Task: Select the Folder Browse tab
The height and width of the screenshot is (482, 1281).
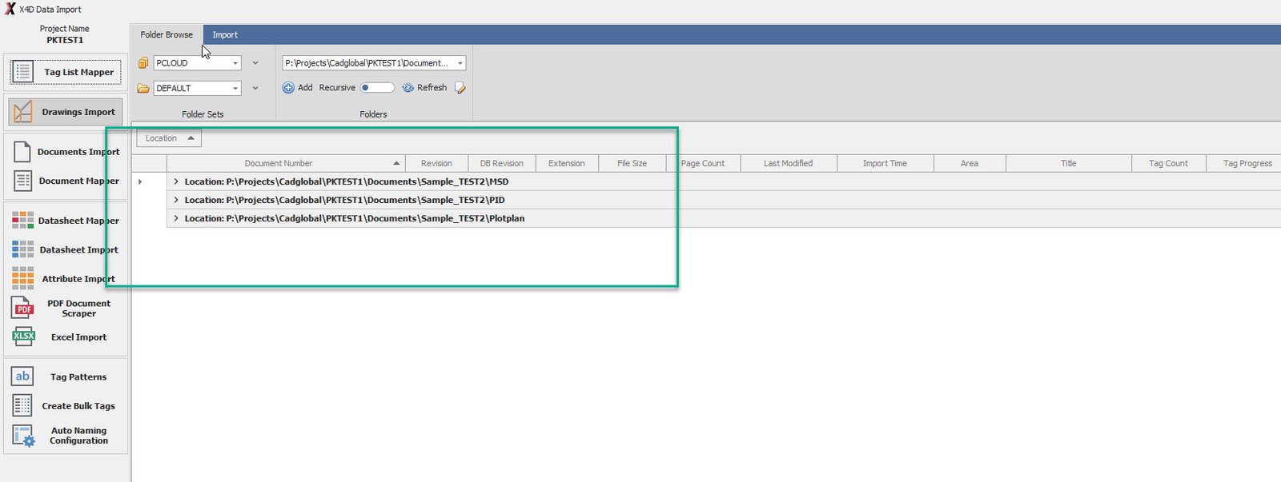Action: click(167, 34)
